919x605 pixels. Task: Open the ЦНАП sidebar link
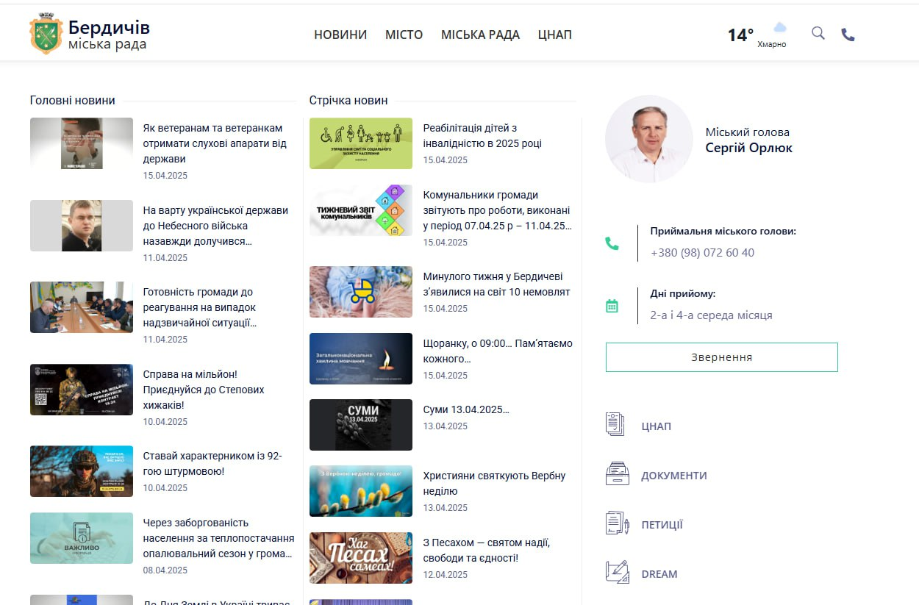[656, 426]
